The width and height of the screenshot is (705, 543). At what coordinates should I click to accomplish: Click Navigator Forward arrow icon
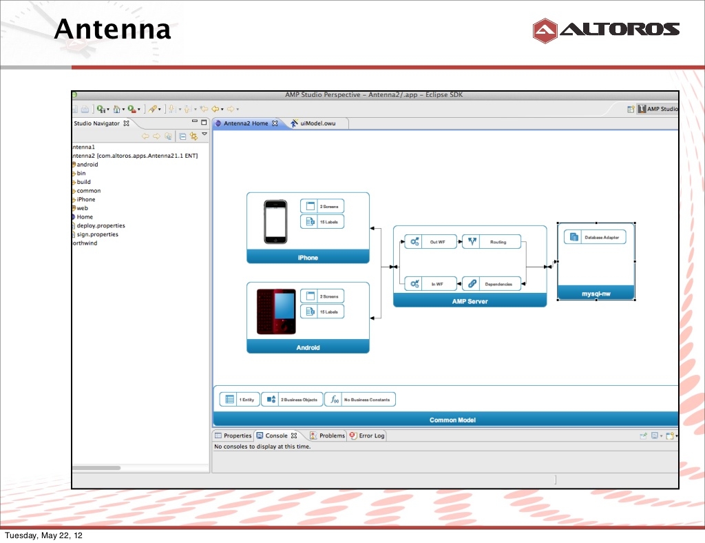click(156, 136)
